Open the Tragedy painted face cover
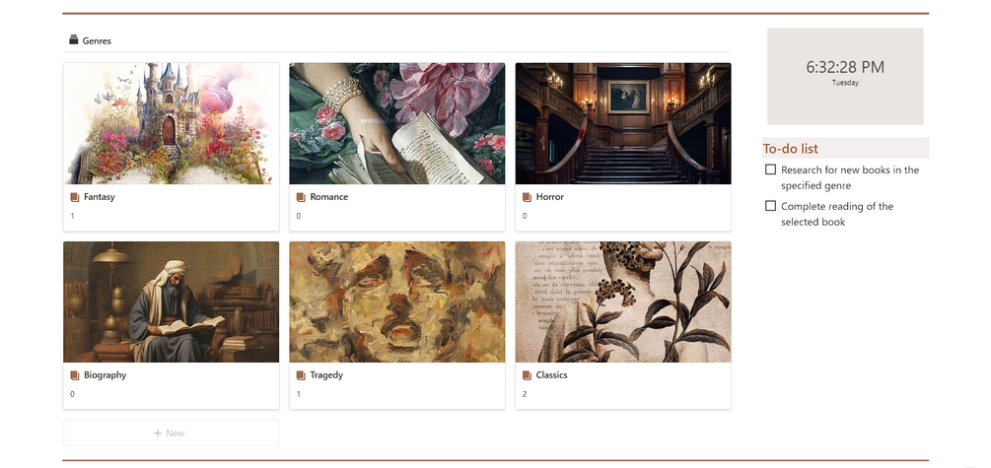The width and height of the screenshot is (991, 468). tap(397, 301)
